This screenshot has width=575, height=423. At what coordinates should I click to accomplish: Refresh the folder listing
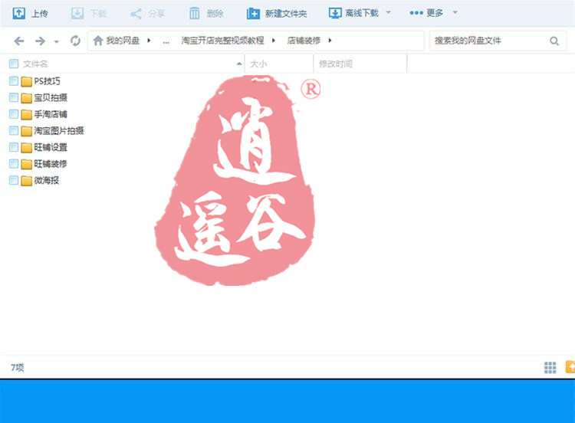76,41
